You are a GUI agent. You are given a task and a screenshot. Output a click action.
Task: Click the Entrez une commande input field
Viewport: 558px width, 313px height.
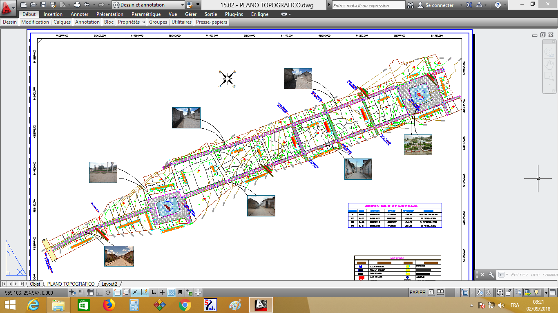(x=531, y=275)
